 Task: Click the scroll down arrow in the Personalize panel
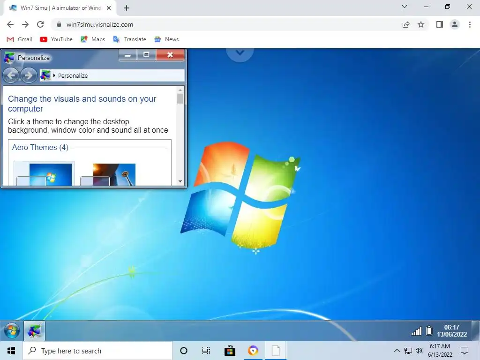pos(180,181)
